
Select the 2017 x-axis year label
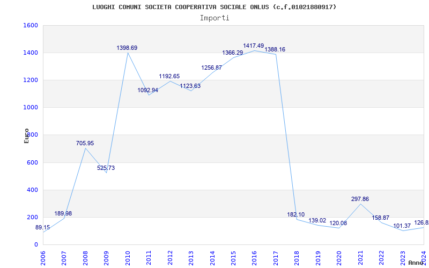coord(276,258)
